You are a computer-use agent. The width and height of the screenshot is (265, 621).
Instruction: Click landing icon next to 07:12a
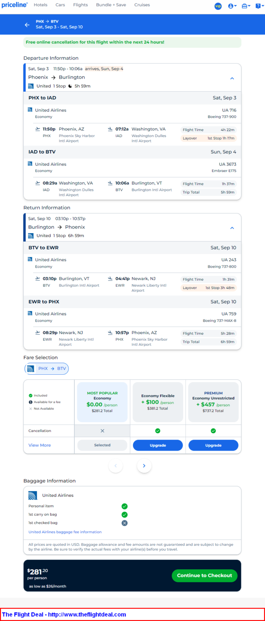[x=110, y=129]
